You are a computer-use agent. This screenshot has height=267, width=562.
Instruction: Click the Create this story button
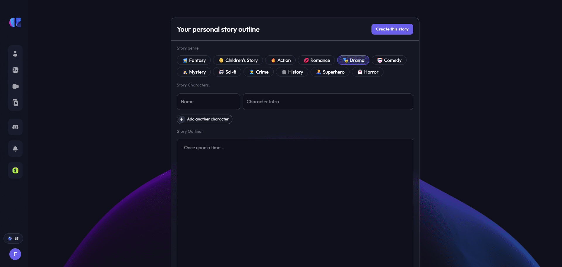click(x=392, y=29)
